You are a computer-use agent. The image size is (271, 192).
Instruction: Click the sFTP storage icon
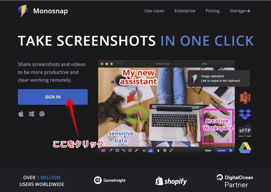click(245, 131)
